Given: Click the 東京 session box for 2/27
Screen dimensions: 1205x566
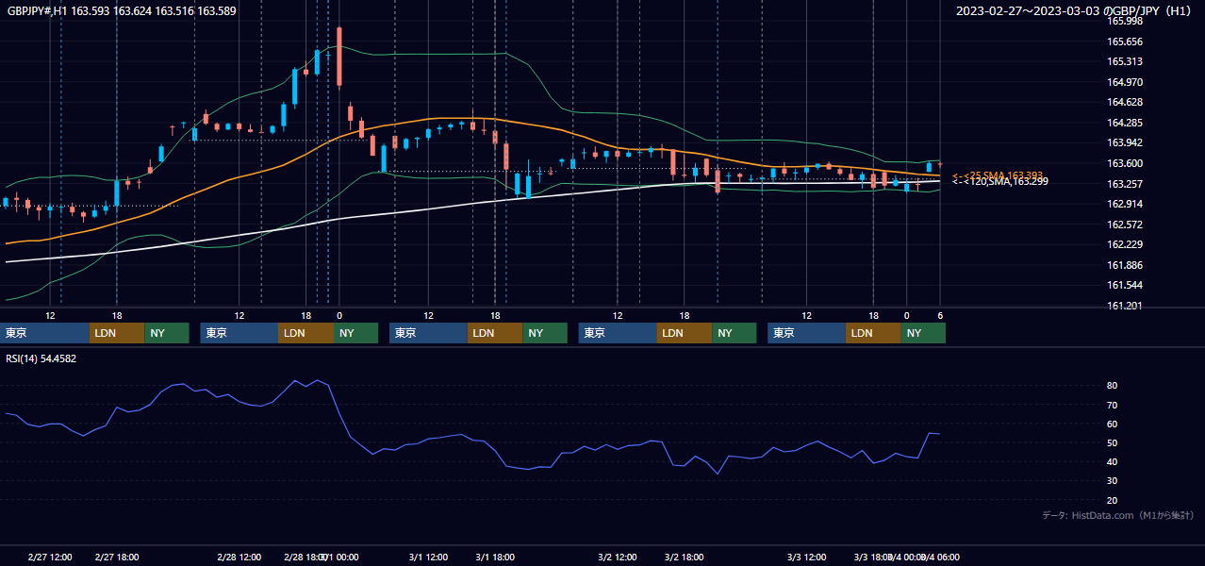Looking at the screenshot, I should click(45, 333).
